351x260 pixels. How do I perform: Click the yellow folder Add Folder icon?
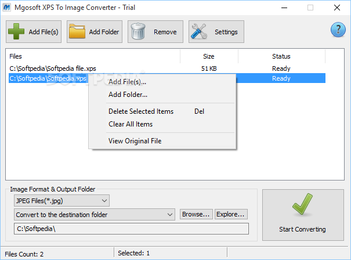[x=77, y=31]
